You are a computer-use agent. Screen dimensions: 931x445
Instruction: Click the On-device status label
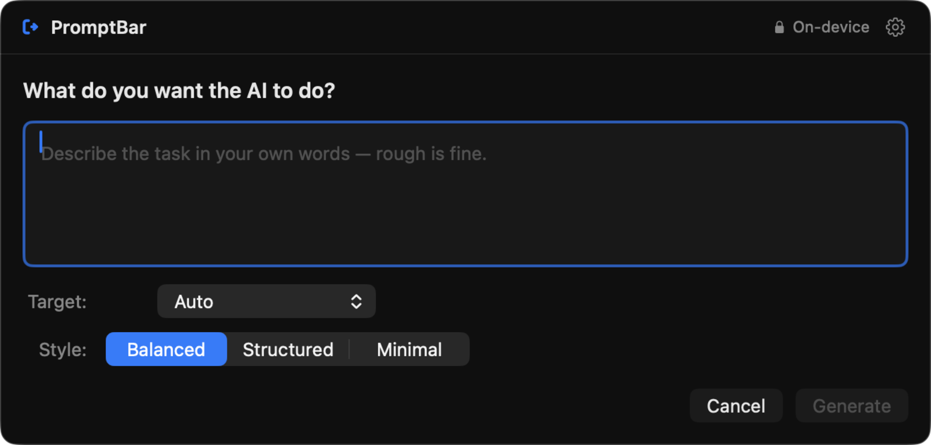pyautogui.click(x=831, y=27)
